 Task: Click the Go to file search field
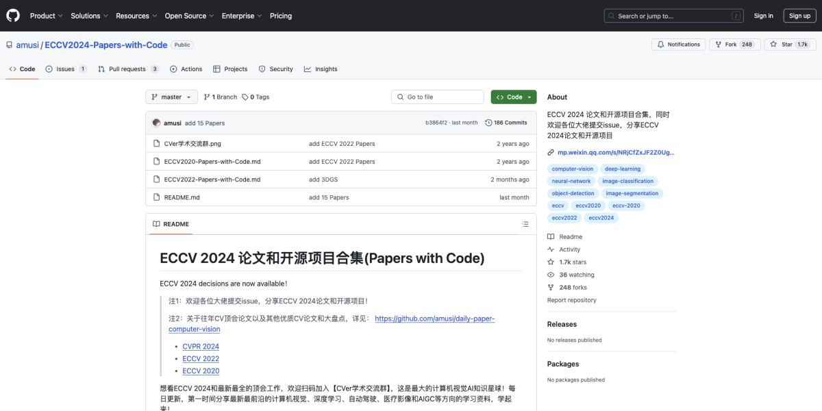point(437,97)
